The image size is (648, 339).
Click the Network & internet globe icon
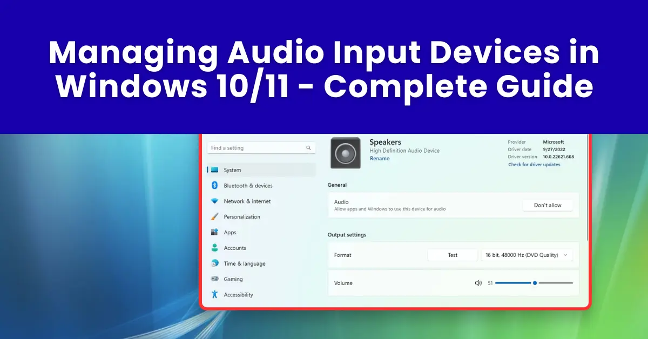(215, 201)
